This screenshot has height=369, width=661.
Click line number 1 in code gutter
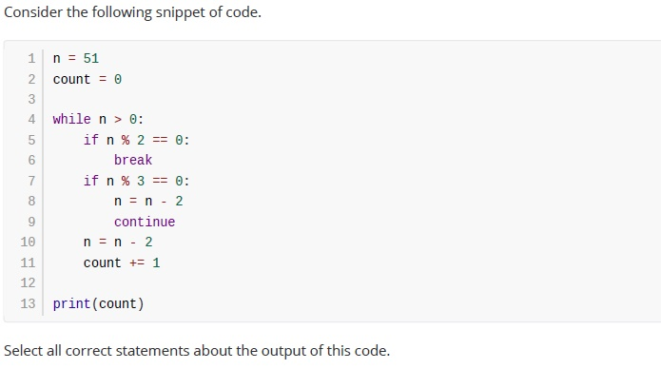[31, 58]
